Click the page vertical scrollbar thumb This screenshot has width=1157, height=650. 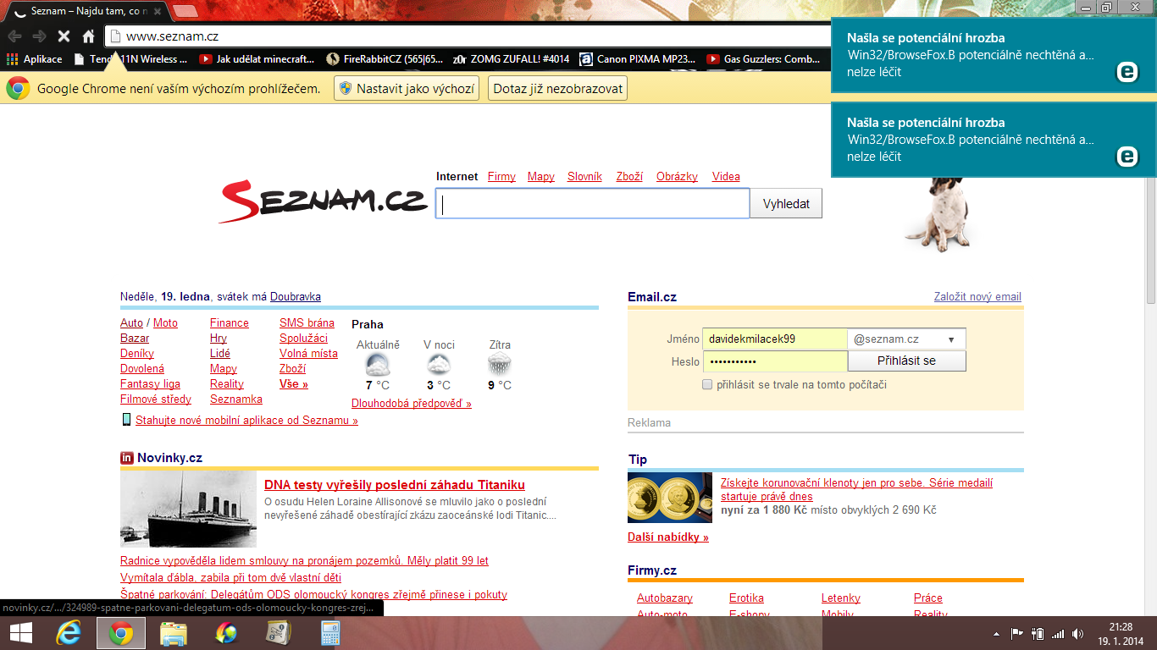[1150, 205]
